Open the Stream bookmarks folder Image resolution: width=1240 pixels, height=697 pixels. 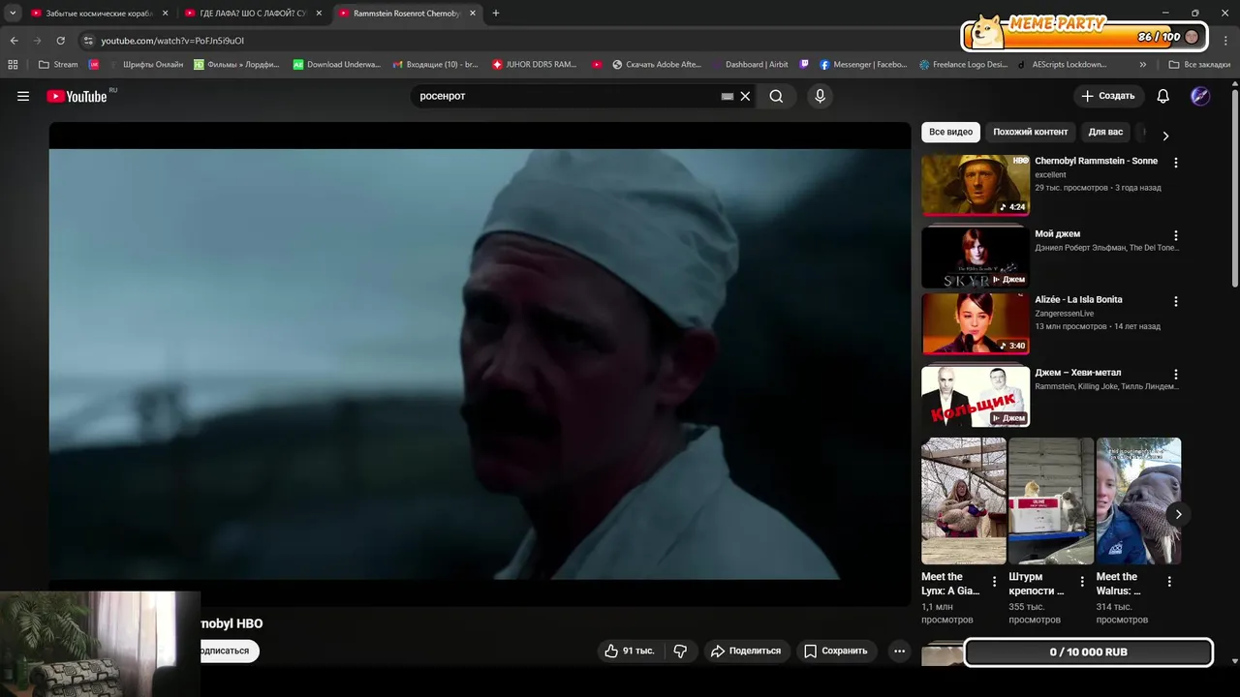[x=58, y=65]
